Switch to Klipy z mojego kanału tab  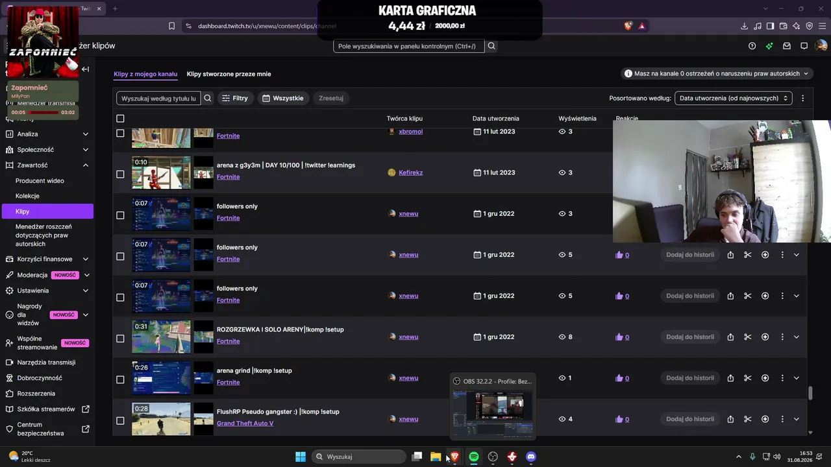(x=145, y=74)
